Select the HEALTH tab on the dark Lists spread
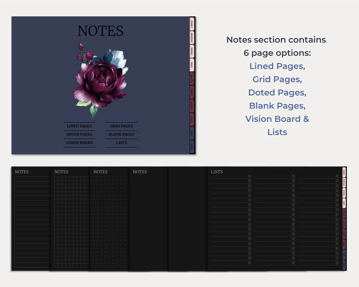 click(344, 213)
